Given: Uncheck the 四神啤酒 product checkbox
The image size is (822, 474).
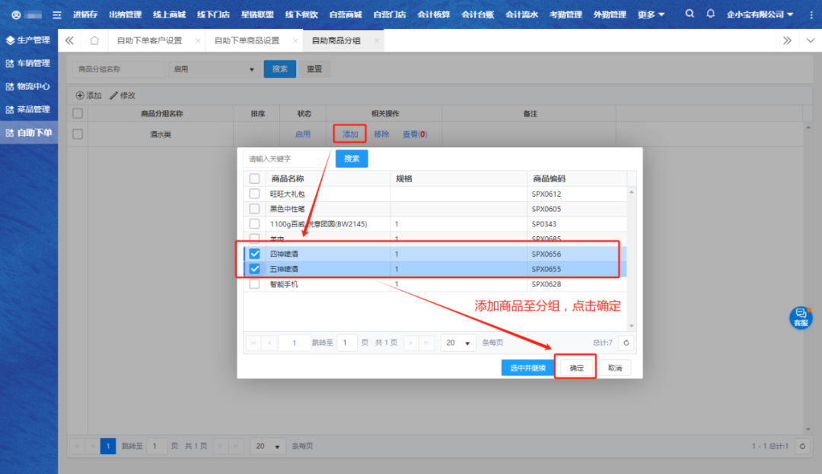Looking at the screenshot, I should [x=254, y=254].
